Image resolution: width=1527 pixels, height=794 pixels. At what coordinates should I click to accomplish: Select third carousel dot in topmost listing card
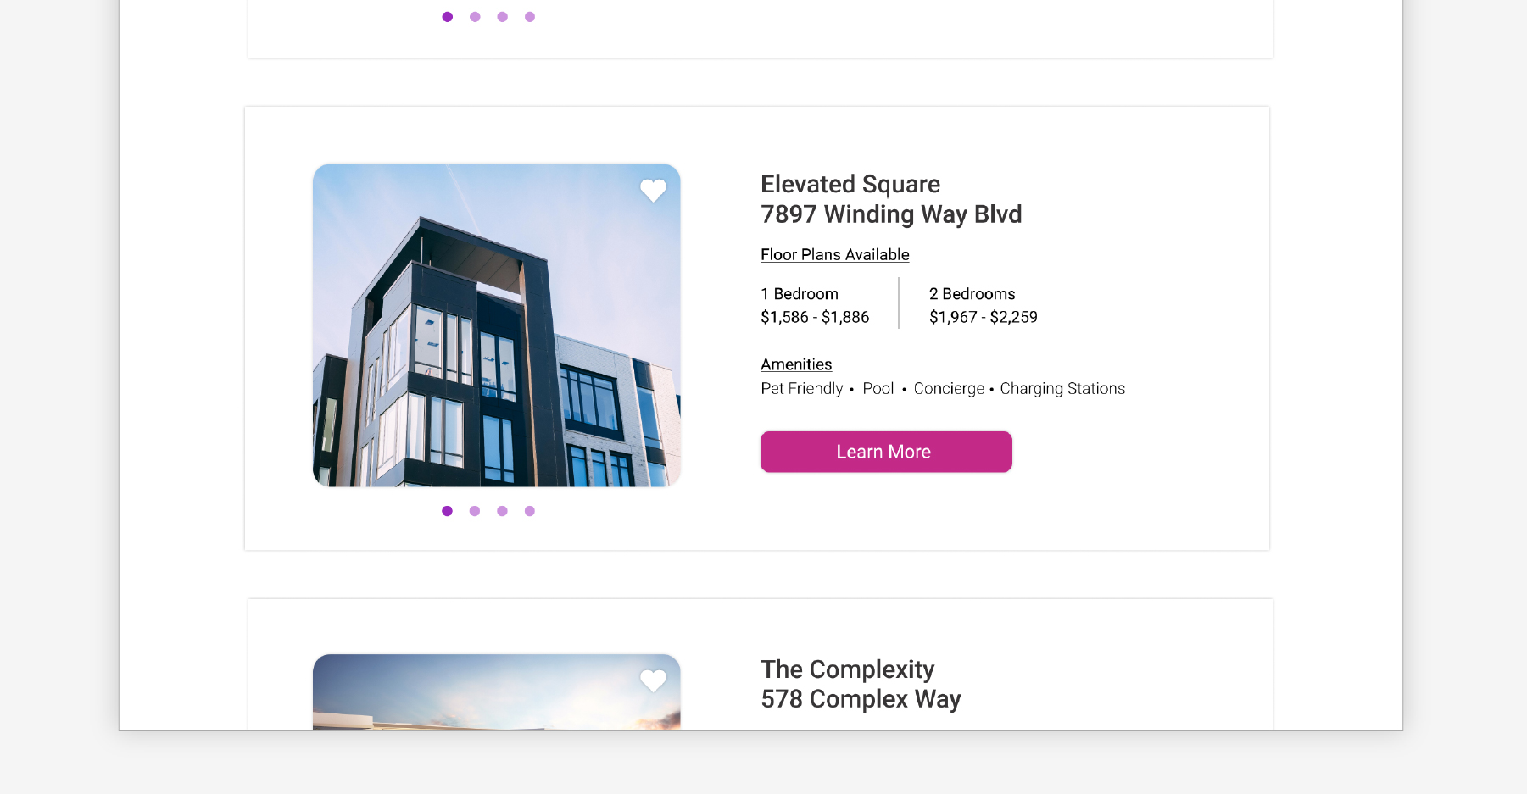(x=503, y=17)
